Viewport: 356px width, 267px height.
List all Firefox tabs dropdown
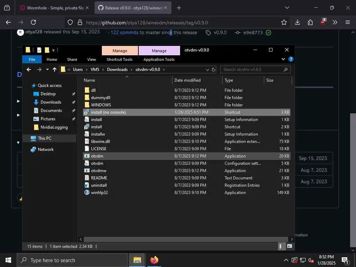287,8
